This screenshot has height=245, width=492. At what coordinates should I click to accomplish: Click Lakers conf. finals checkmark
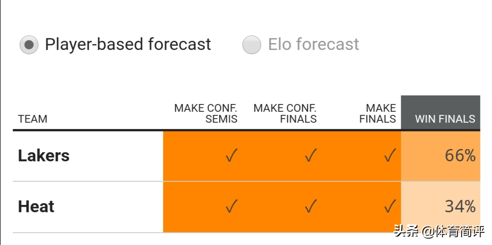[311, 156]
